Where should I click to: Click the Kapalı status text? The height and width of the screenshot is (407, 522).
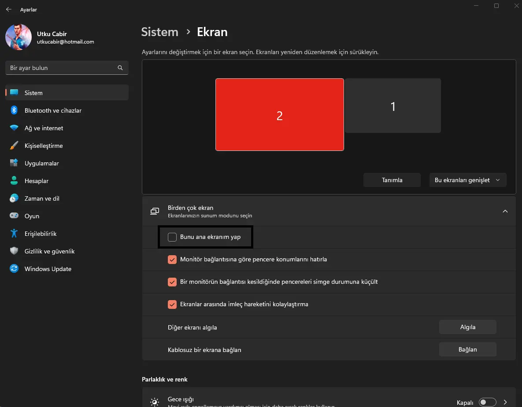point(465,403)
